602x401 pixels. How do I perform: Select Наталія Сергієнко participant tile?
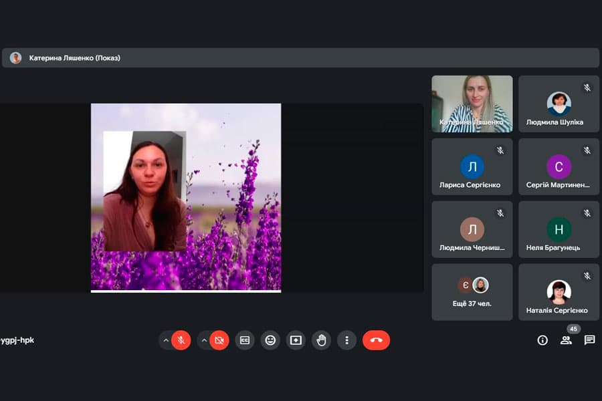[559, 292]
